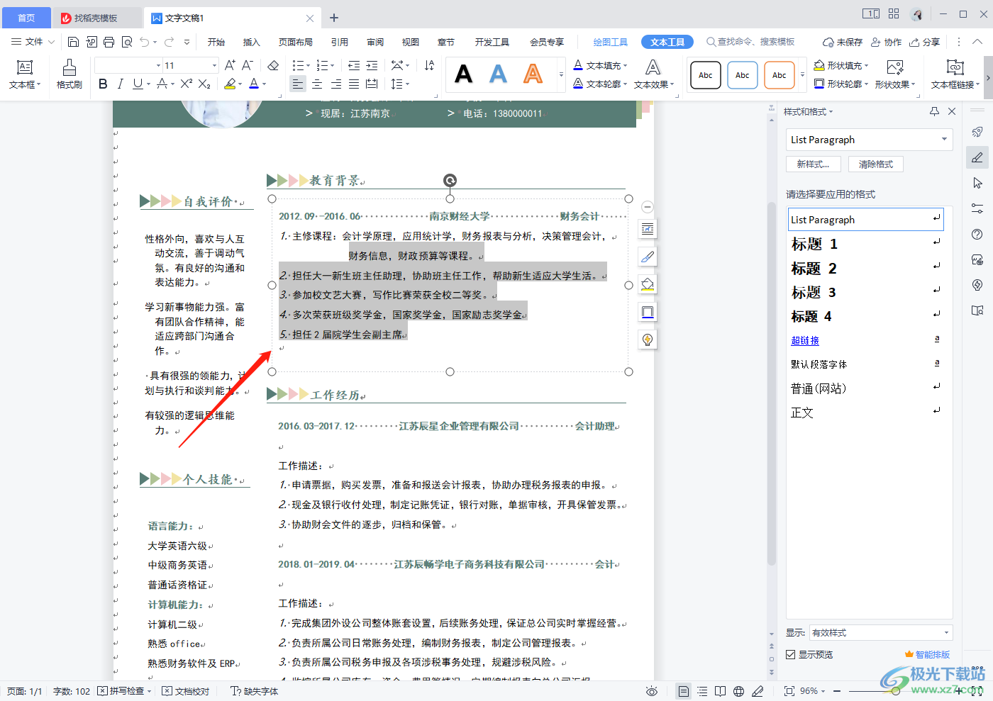This screenshot has height=701, width=993.
Task: Apply Subscript formatting
Action: (204, 84)
